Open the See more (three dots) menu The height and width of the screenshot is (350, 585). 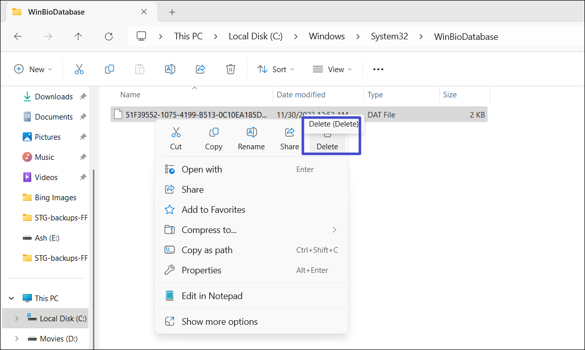378,69
